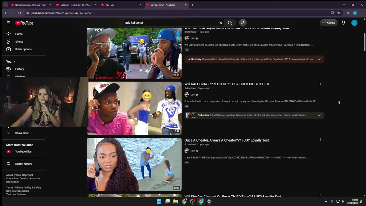Bookmark this page with the star icon
Screen dimensions: 366x206
(x=339, y=13)
